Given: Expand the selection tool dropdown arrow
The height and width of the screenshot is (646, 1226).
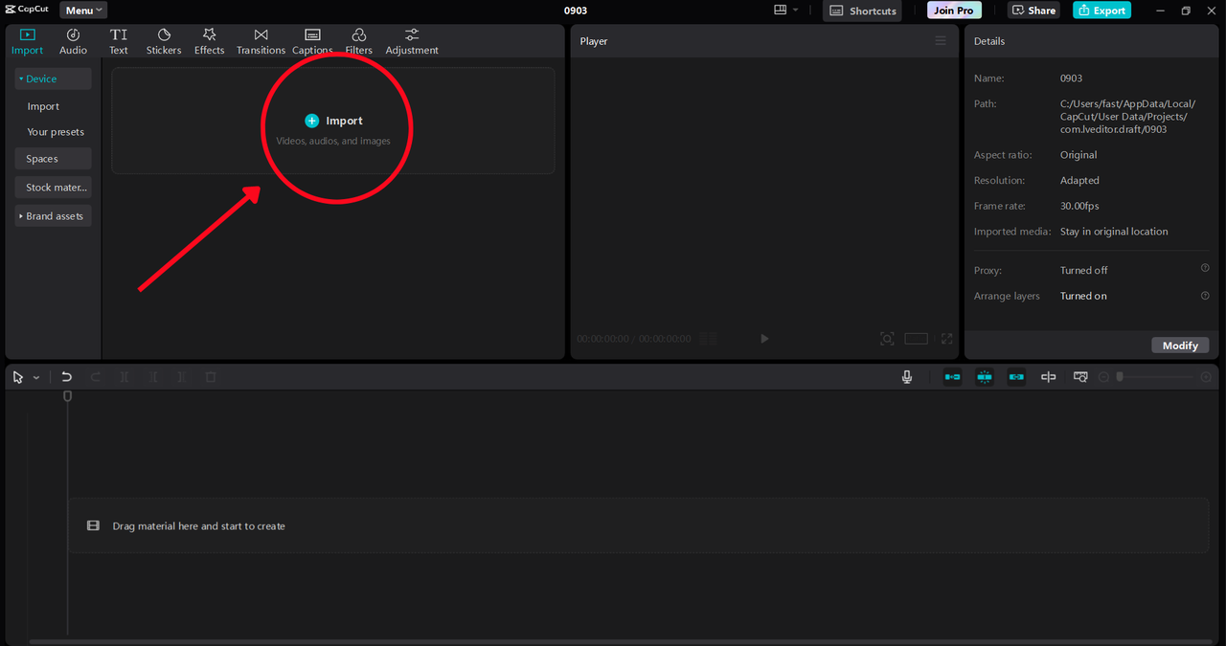Looking at the screenshot, I should click(36, 378).
